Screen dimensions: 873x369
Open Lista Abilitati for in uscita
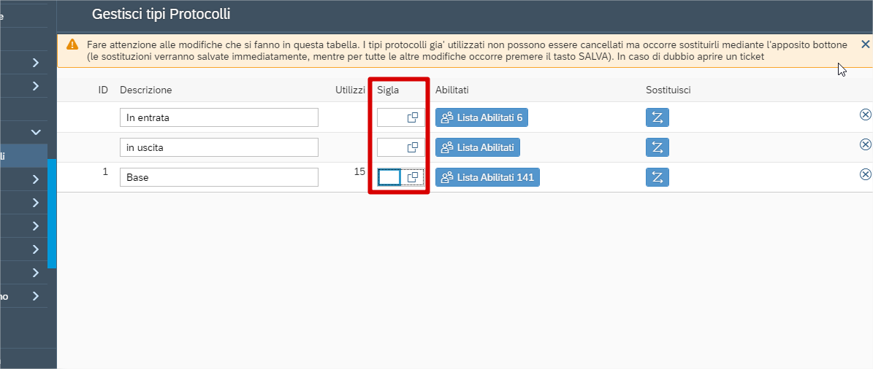pos(478,147)
